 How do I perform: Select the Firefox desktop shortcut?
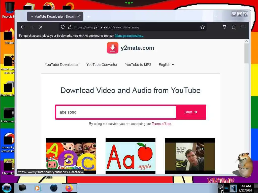[9, 36]
